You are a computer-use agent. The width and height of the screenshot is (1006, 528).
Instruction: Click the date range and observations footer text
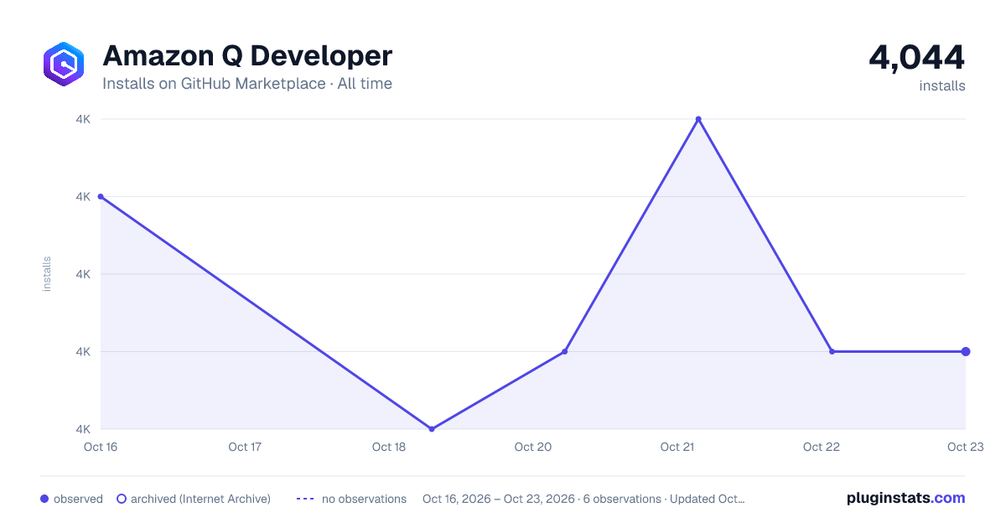tap(583, 499)
